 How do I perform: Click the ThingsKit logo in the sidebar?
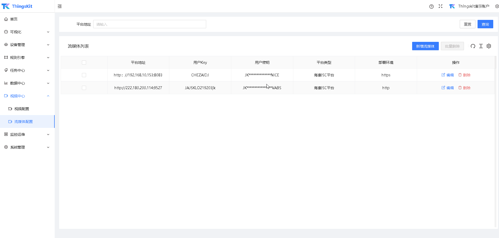pyautogui.click(x=17, y=6)
